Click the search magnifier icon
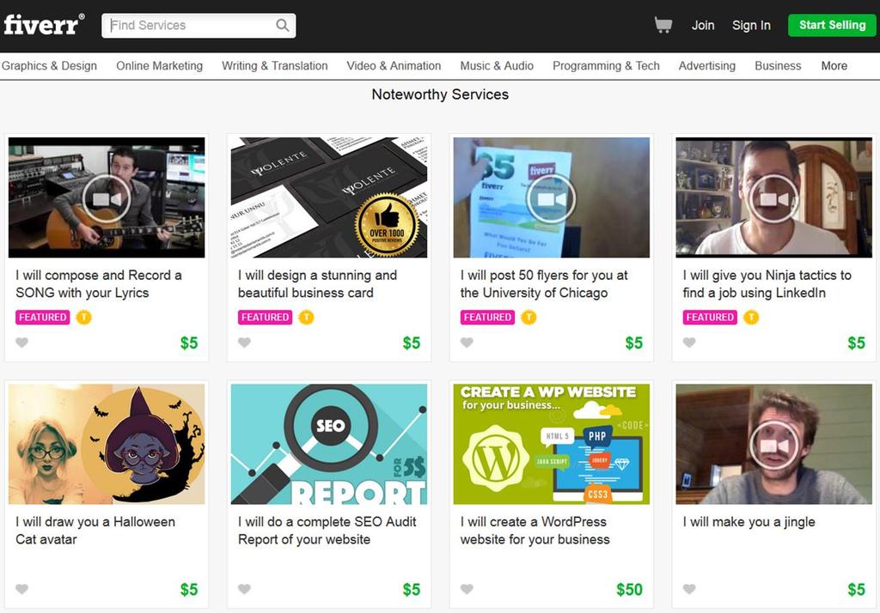This screenshot has height=613, width=880. pos(282,25)
